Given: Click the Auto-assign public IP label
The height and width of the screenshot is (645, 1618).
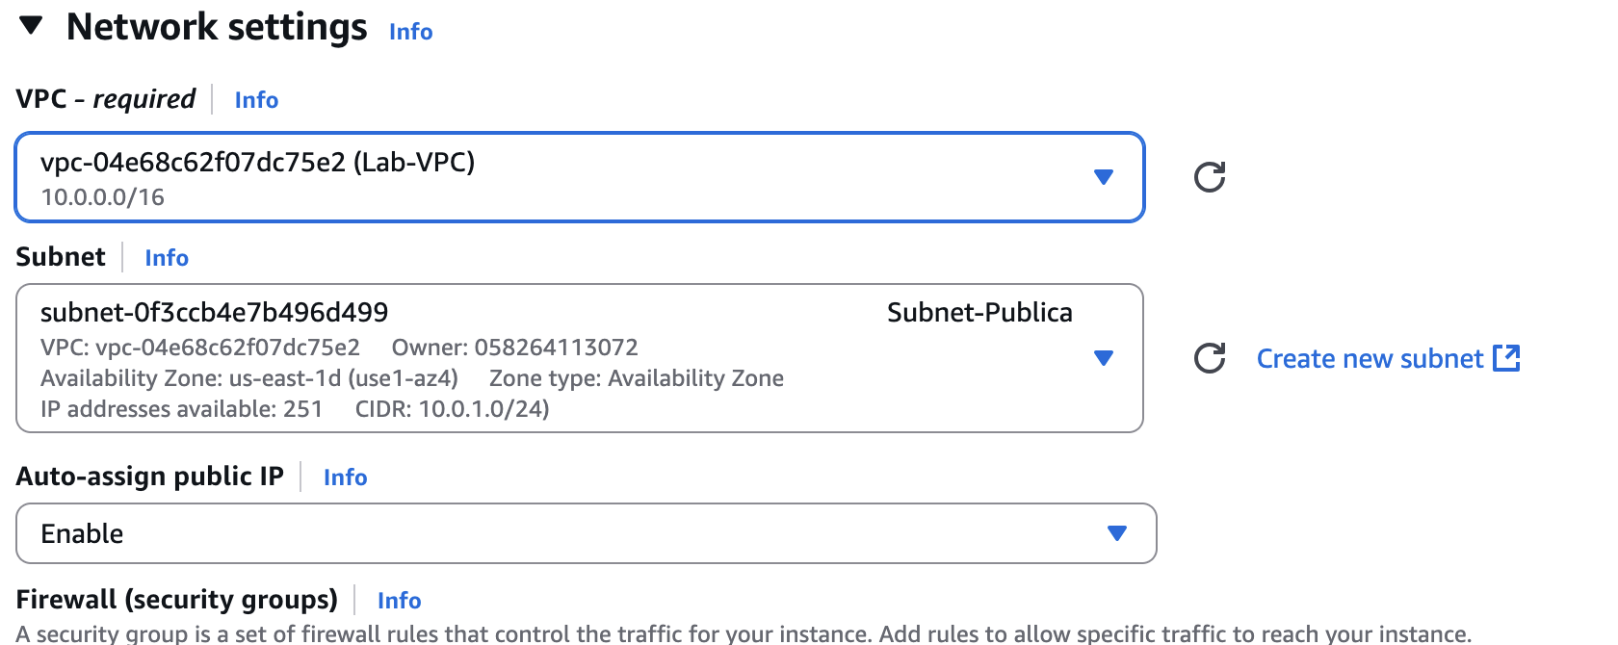Looking at the screenshot, I should (150, 477).
